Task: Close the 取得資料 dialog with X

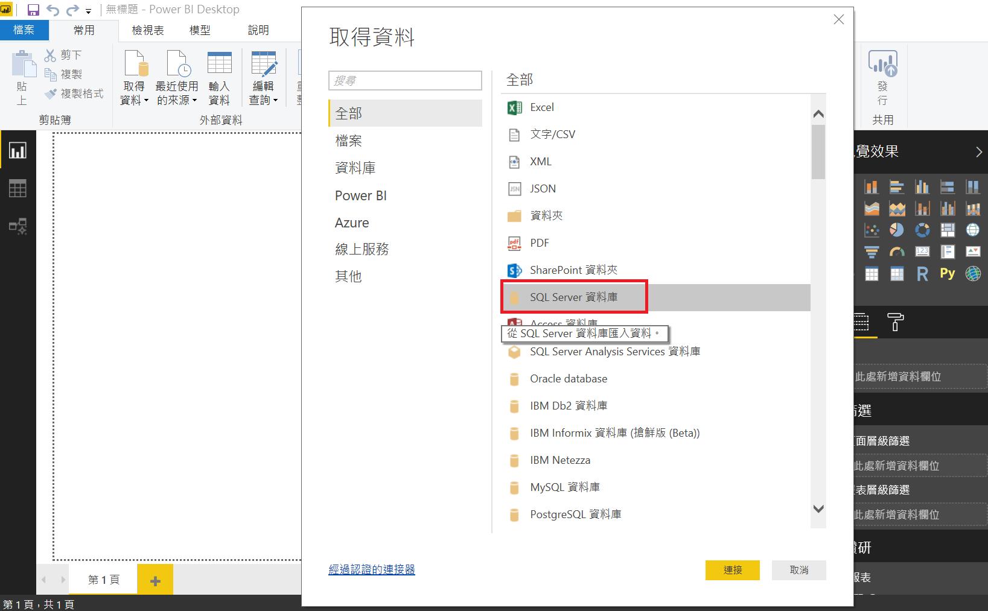Action: [838, 20]
